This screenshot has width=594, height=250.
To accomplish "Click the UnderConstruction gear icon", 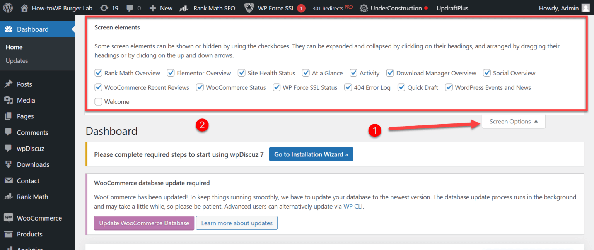I will point(364,8).
